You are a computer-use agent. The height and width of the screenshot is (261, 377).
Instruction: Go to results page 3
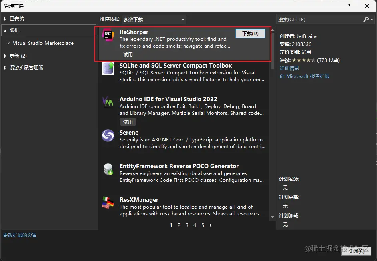pyautogui.click(x=187, y=225)
